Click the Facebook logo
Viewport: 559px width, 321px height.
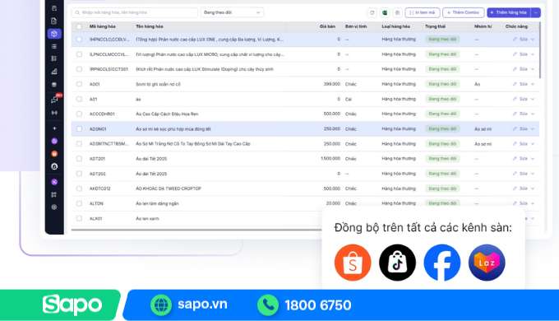[x=442, y=263]
